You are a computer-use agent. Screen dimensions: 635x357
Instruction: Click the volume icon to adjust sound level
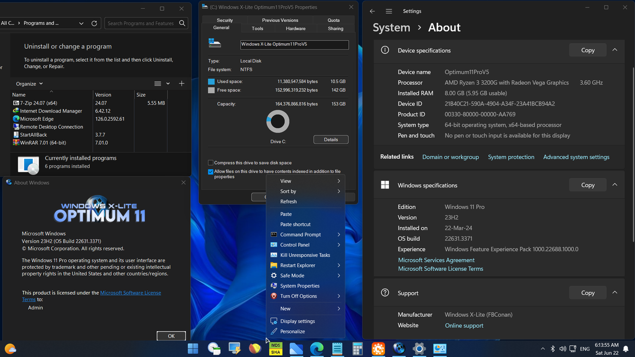pos(563,349)
